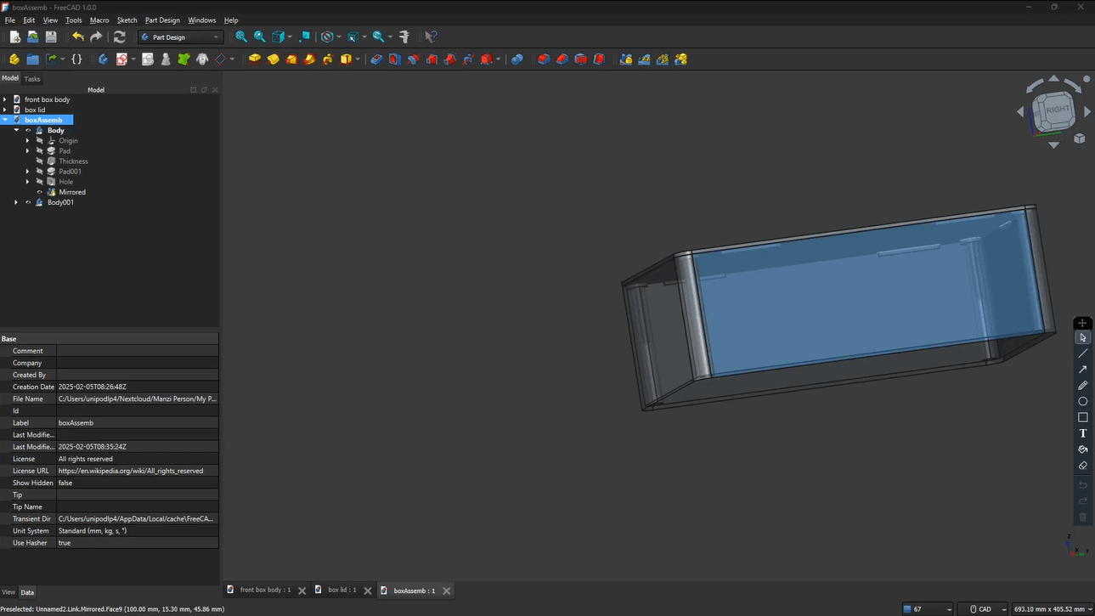Create a new sketch icon
The height and width of the screenshot is (616, 1095).
pos(121,59)
